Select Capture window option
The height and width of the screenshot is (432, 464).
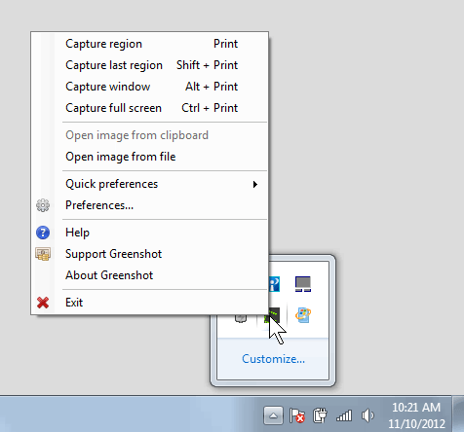pos(150,87)
